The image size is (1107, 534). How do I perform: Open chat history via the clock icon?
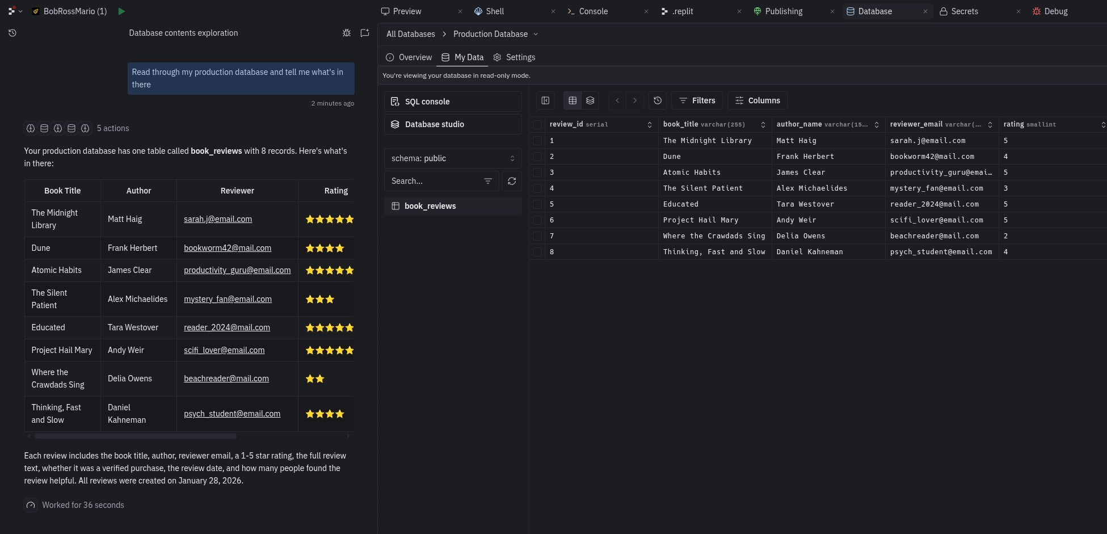tap(12, 33)
